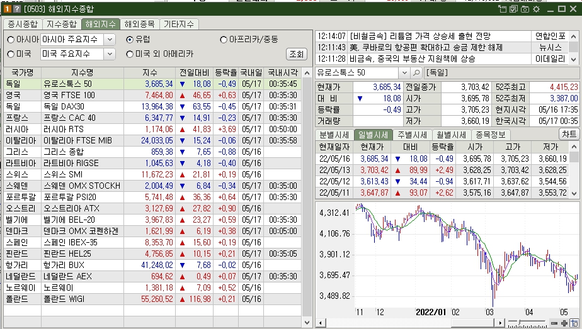The height and width of the screenshot is (329, 582).
Task: Open the 유로스톡스 50 index combo box
Action: [404, 72]
